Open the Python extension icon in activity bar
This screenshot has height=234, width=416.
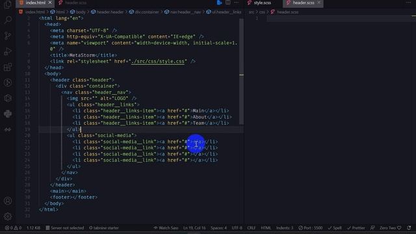(x=8, y=114)
